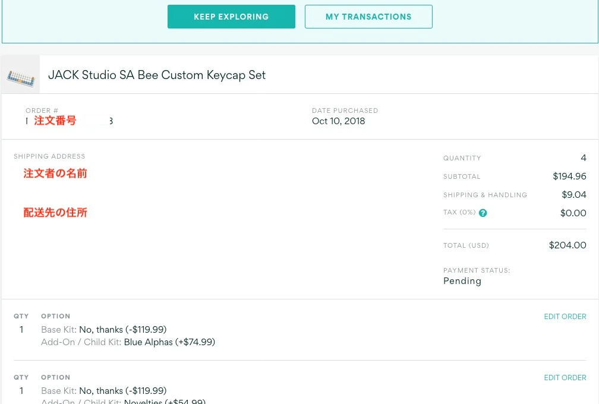The height and width of the screenshot is (404, 599).
Task: Click the $0.00 tax amount
Action: click(x=573, y=213)
